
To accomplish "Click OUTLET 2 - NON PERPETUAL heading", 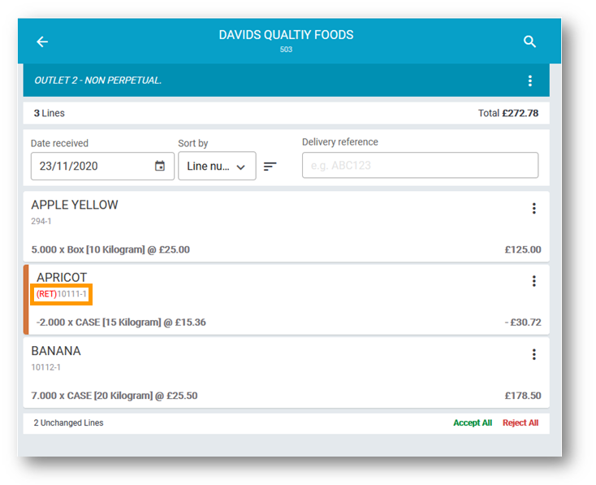I will [x=97, y=80].
